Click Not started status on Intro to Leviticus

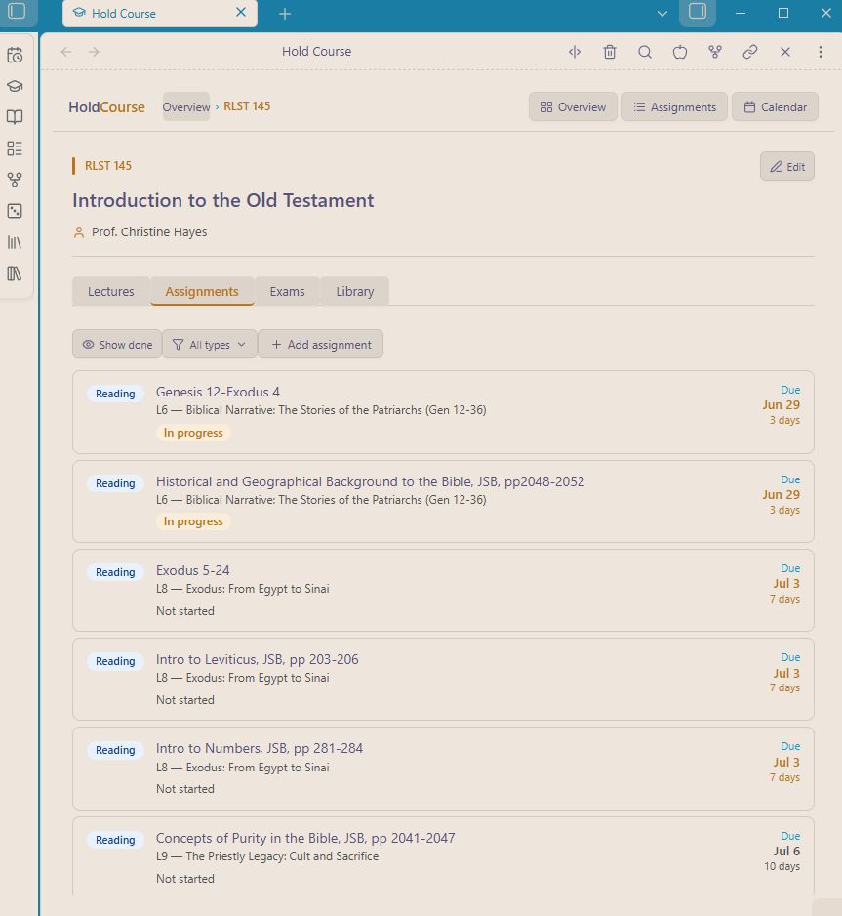click(x=185, y=700)
